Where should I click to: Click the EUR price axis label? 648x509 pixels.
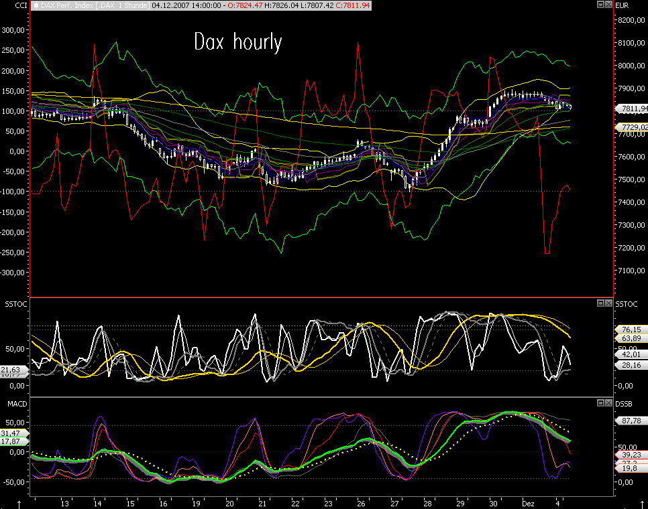click(x=622, y=5)
